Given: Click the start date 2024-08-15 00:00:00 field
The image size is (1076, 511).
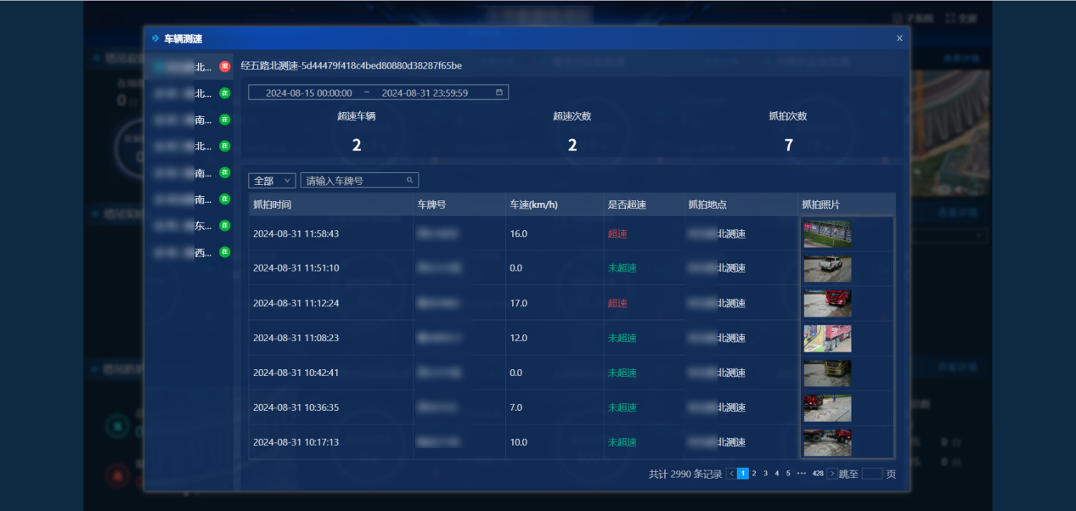Looking at the screenshot, I should pyautogui.click(x=308, y=93).
